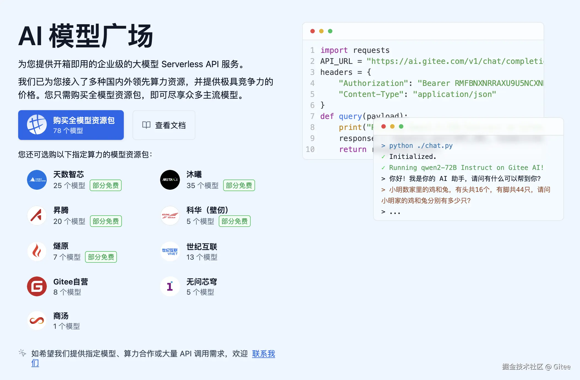Click the 世纪互联 VNET logo icon
The width and height of the screenshot is (580, 380).
tap(170, 251)
